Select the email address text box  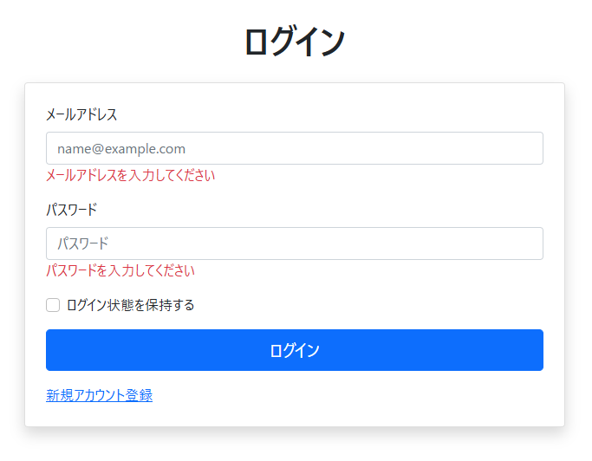click(x=294, y=148)
